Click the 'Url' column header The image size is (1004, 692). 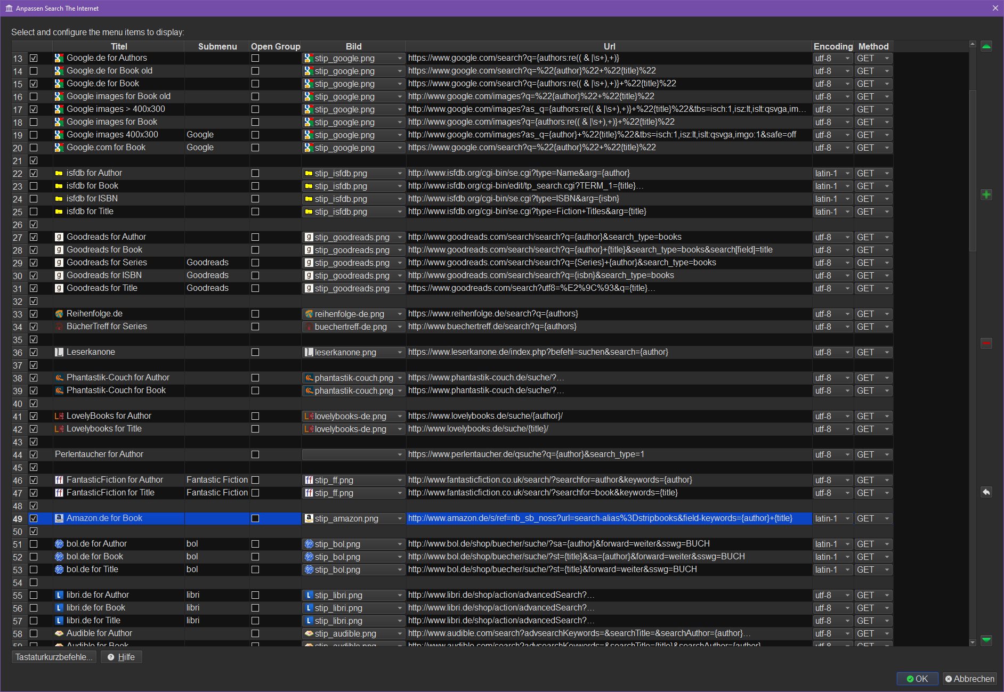[609, 46]
